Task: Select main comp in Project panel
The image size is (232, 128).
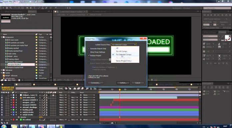Action: [x=12, y=54]
